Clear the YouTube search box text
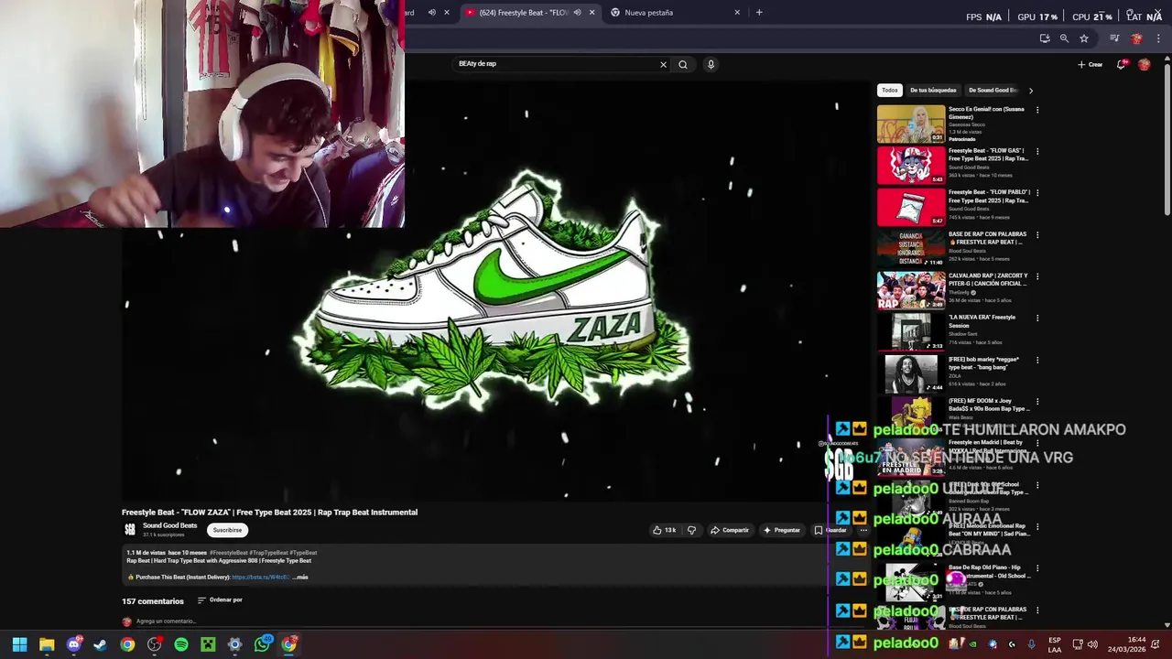The width and height of the screenshot is (1172, 659). (663, 64)
